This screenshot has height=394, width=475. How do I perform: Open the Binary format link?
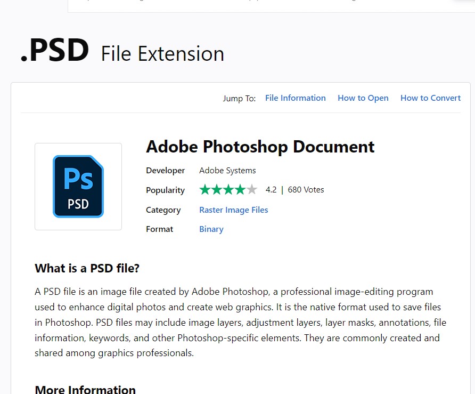pos(211,229)
